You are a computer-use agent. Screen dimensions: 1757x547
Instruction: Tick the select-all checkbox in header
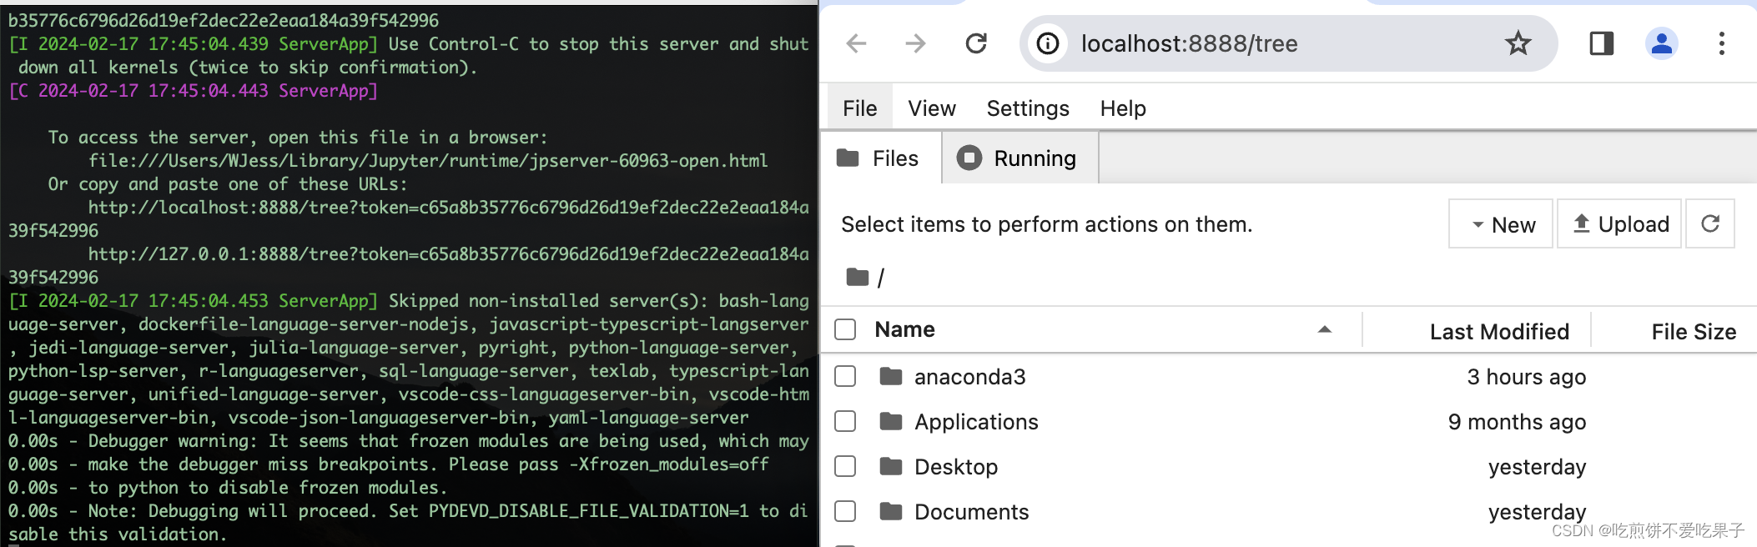[845, 330]
